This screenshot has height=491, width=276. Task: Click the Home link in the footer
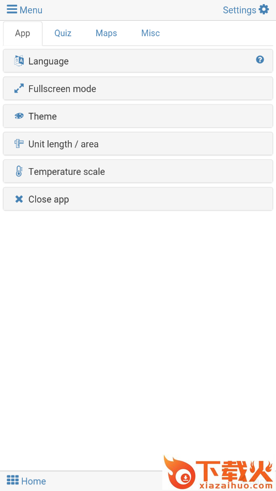click(x=26, y=481)
